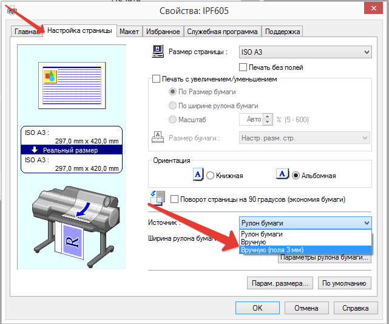389x324 pixels.
Task: Click the paper size printer icon
Action: tap(158, 137)
